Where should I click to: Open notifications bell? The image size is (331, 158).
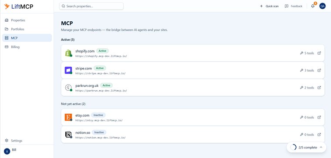coord(313,6)
